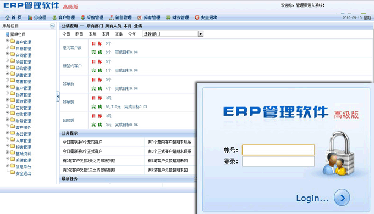Screen dimensions: 374x214
Task: Switch to the 本月 period tab
Action: coord(106,34)
